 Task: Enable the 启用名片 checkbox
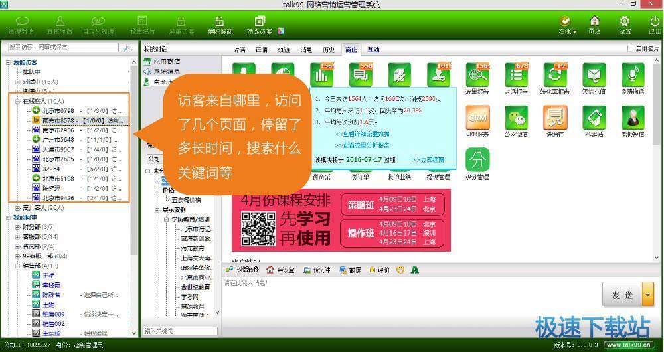point(630,48)
